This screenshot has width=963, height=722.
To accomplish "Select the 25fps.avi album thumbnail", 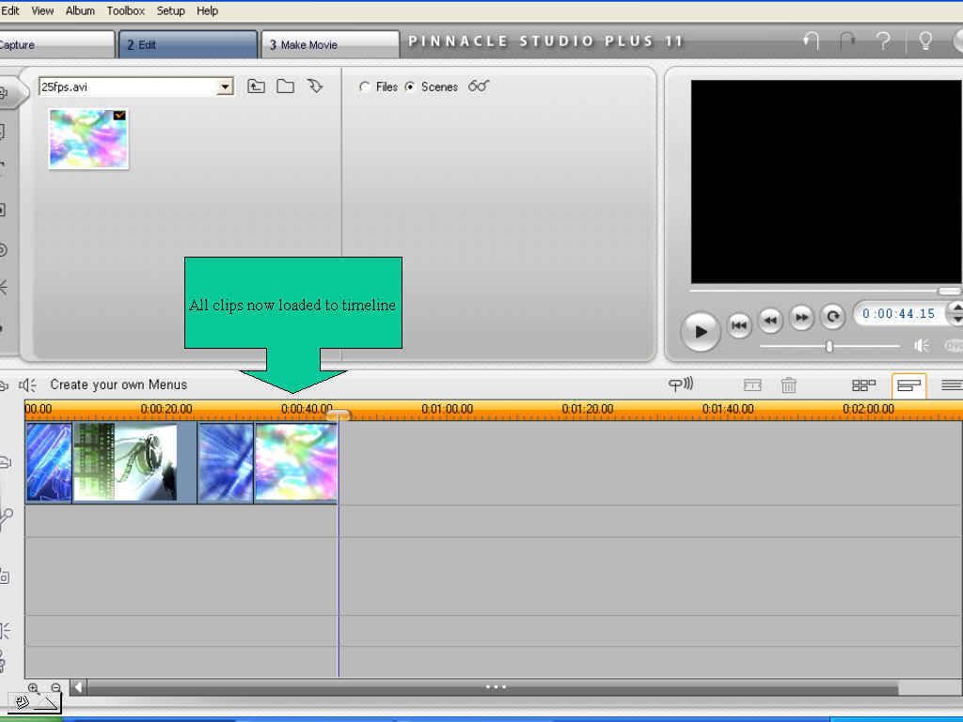I will pos(88,139).
